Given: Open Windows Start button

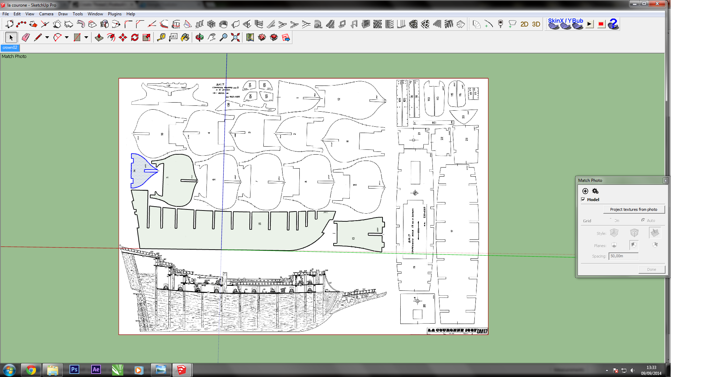Looking at the screenshot, I should click(9, 370).
